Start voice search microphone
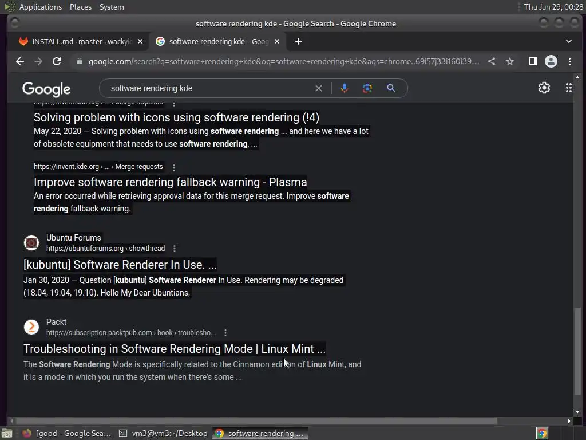 (x=344, y=88)
